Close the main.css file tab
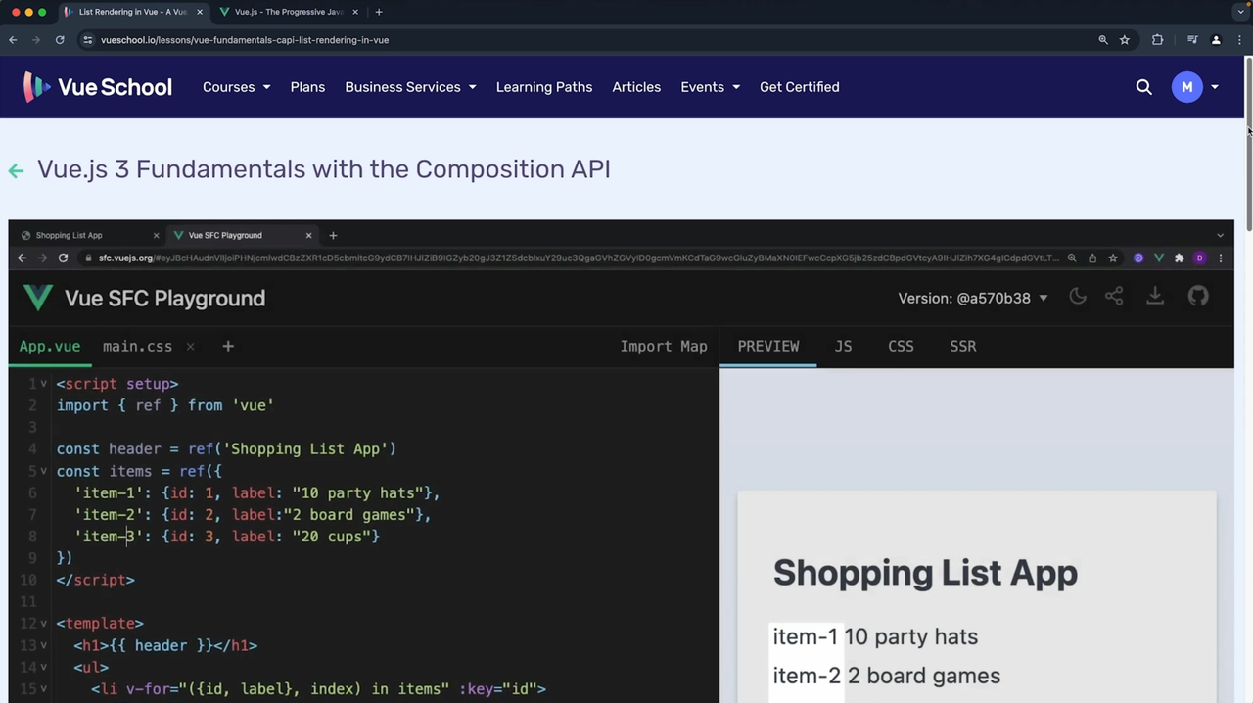1253x703 pixels. (x=190, y=346)
